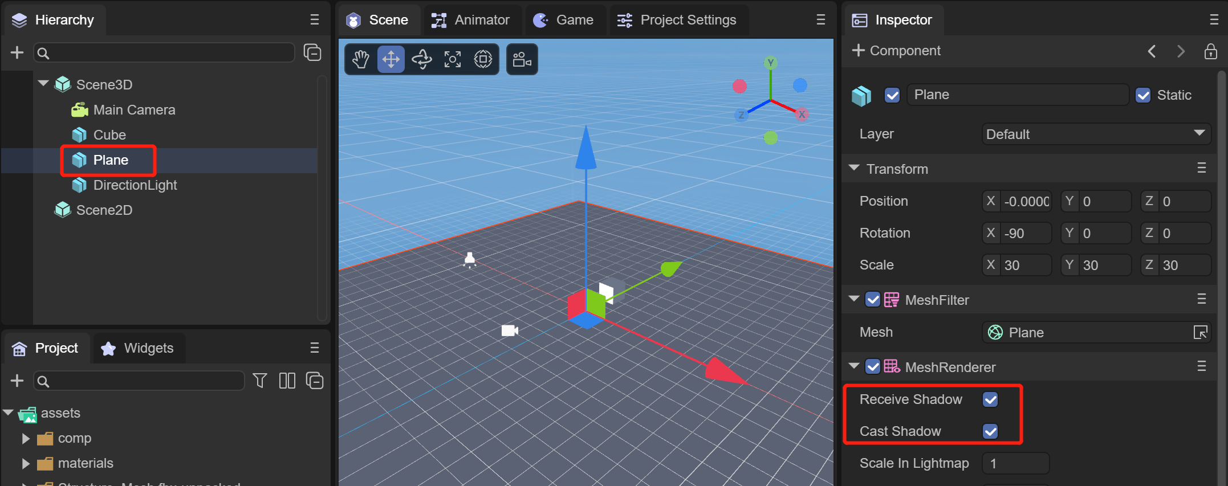Select the Move tool in scene toolbar
Image resolution: width=1228 pixels, height=486 pixels.
[391, 59]
